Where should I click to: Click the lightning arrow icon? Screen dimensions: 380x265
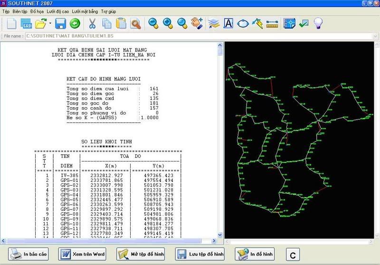point(257,23)
